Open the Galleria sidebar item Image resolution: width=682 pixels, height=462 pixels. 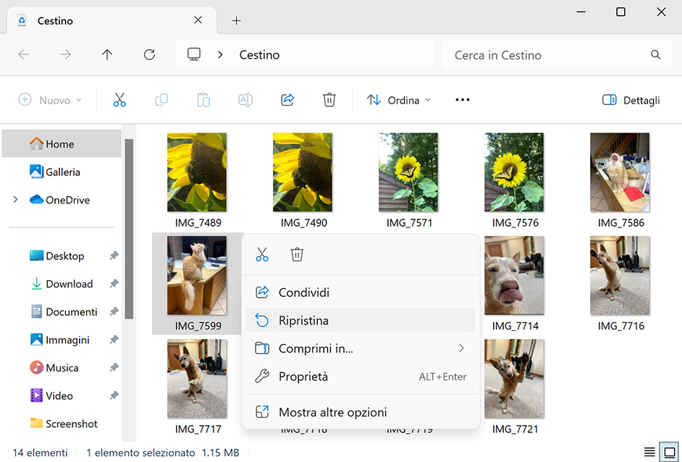click(x=62, y=172)
